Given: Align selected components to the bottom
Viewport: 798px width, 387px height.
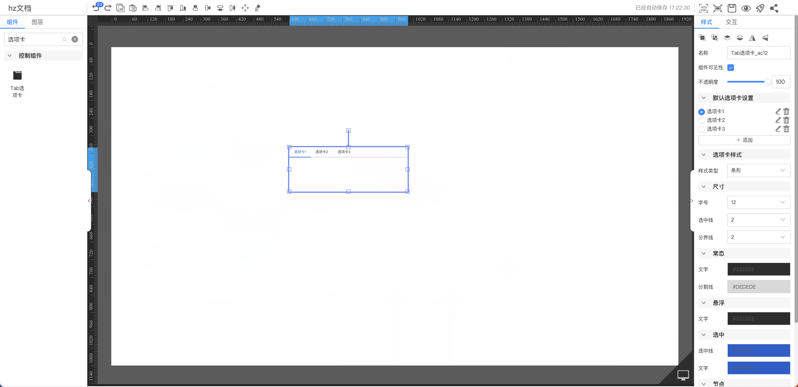Looking at the screenshot, I should point(183,8).
